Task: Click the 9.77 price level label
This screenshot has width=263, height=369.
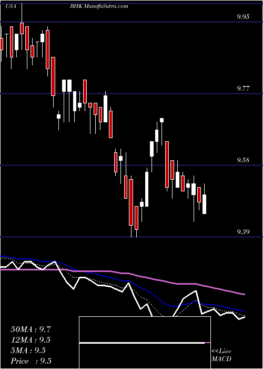Action: [x=243, y=89]
